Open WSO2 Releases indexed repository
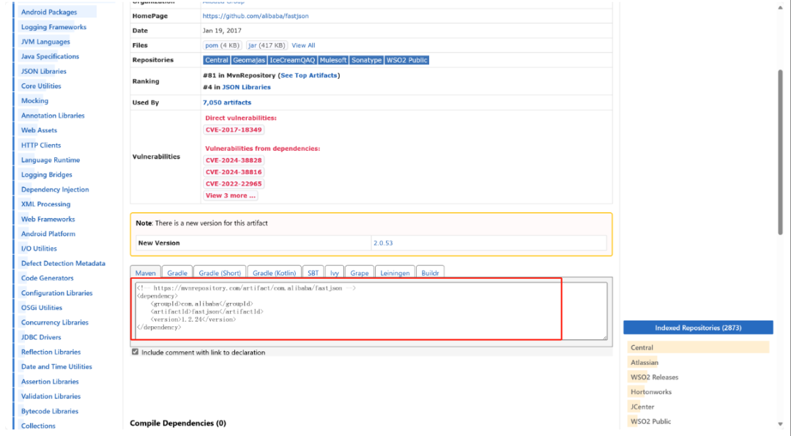791x436 pixels. (x=654, y=377)
